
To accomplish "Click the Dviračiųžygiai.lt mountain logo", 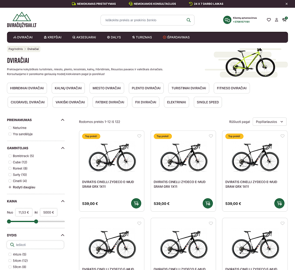I will (x=22, y=20).
